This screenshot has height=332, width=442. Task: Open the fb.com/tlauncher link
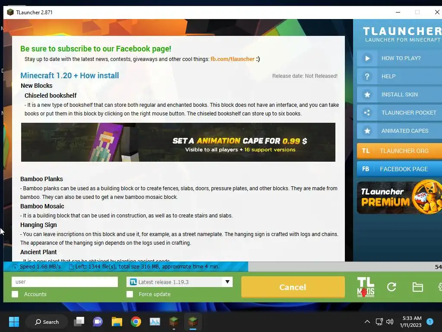pos(232,59)
